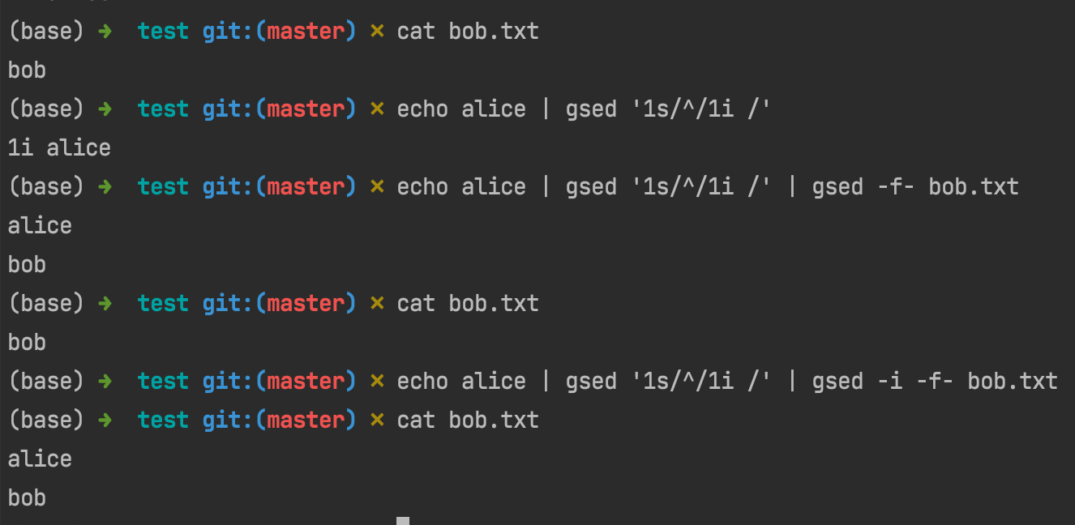Click the final 'bob' output at the bottom
The image size is (1075, 525).
click(x=27, y=497)
